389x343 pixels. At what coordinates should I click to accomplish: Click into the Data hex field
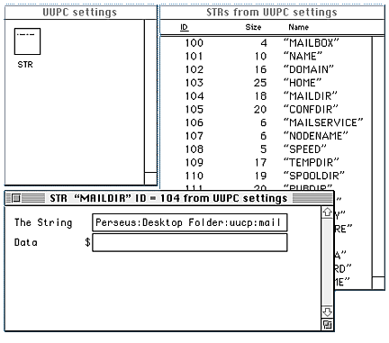(x=190, y=242)
